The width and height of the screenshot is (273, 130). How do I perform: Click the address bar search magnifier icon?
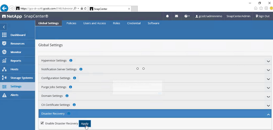tap(75, 8)
